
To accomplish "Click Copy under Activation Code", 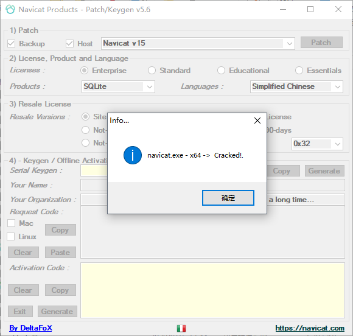I will [x=60, y=290].
